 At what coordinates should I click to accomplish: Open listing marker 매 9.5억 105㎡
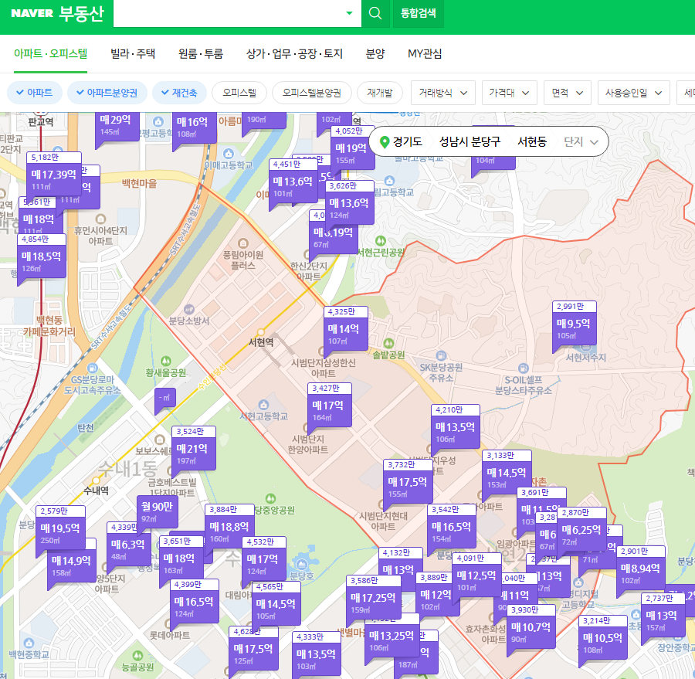(x=574, y=324)
